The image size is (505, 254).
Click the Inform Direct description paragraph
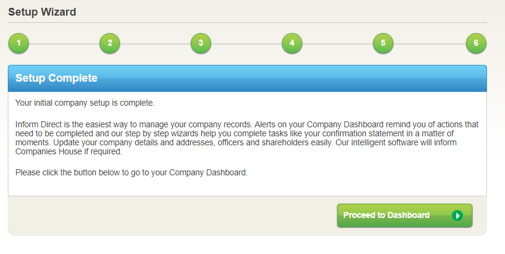(x=247, y=138)
